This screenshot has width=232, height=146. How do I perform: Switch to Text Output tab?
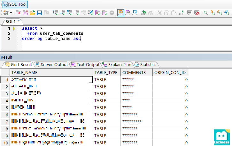click(x=85, y=64)
